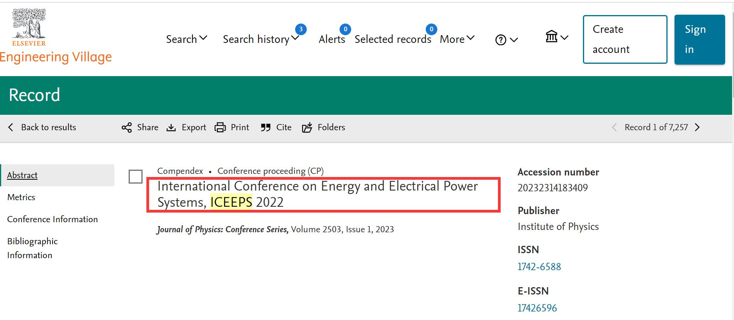Click Journal of Physics: Conference Series
Screen dimensions: 734x320
click(x=222, y=230)
